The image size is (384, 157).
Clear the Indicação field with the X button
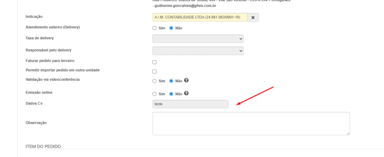(253, 18)
